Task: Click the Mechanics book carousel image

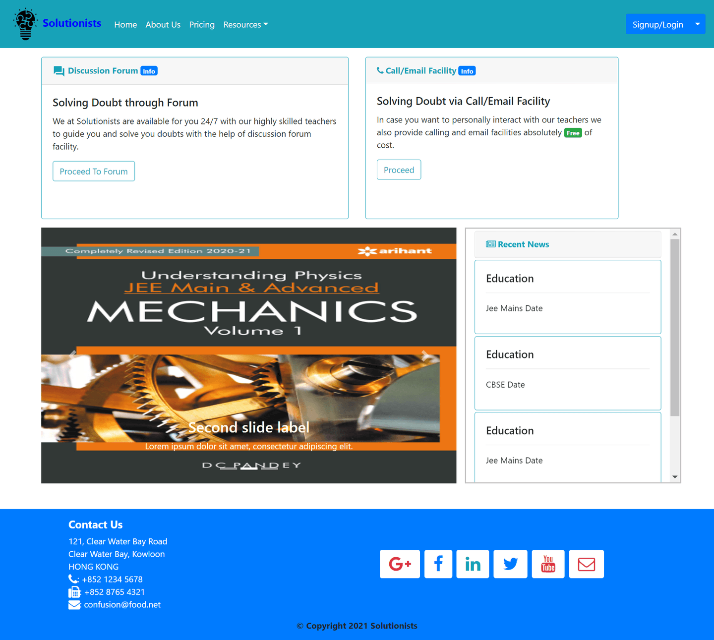Action: click(249, 355)
